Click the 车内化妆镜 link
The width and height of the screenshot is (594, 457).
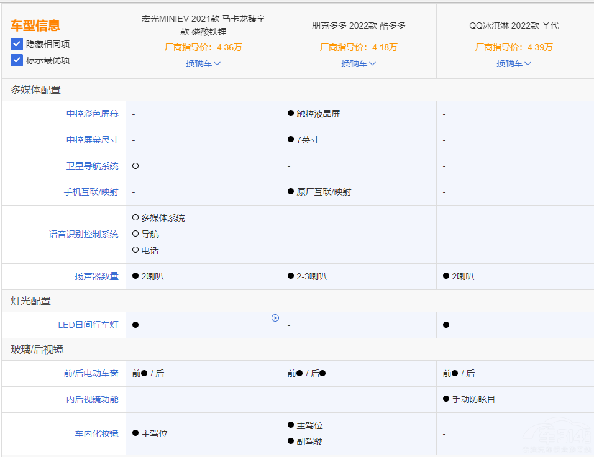click(96, 433)
